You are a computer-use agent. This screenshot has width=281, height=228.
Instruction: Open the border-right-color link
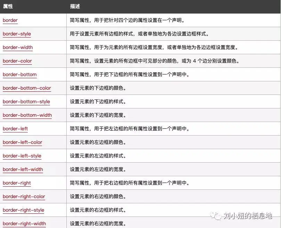tap(24, 197)
